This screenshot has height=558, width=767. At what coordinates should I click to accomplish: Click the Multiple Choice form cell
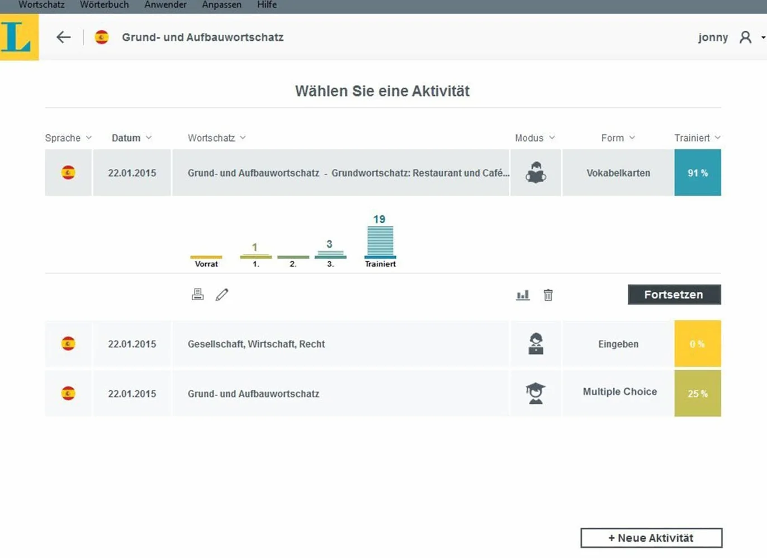[618, 394]
